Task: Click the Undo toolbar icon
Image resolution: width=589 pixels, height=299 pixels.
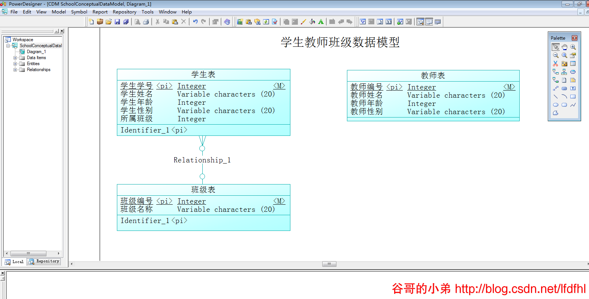Action: point(195,22)
